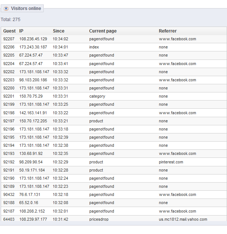This screenshot has width=227, height=234.
Task: Click IP address 173.243.30.187
Action: (33, 47)
